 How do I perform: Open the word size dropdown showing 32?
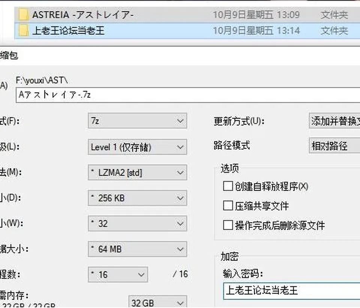pyautogui.click(x=137, y=223)
